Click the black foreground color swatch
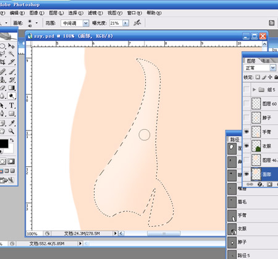Viewport: 278px width, 259px height. coord(4,143)
